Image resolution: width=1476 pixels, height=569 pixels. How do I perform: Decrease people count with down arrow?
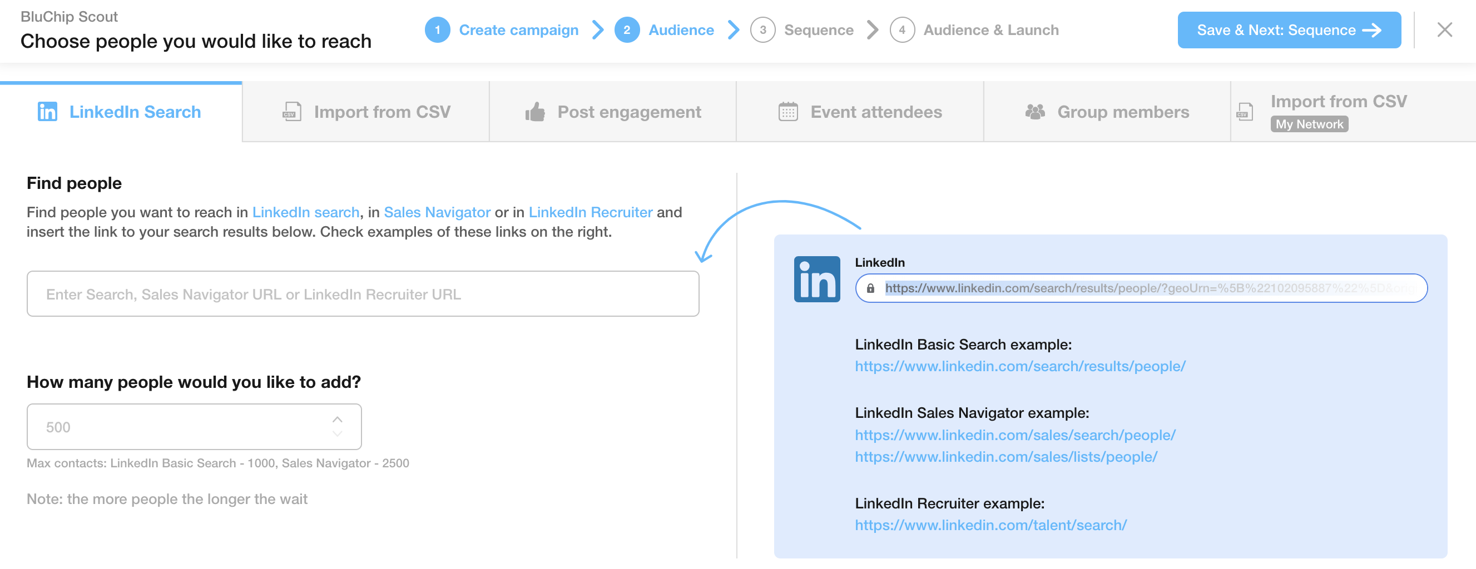338,435
